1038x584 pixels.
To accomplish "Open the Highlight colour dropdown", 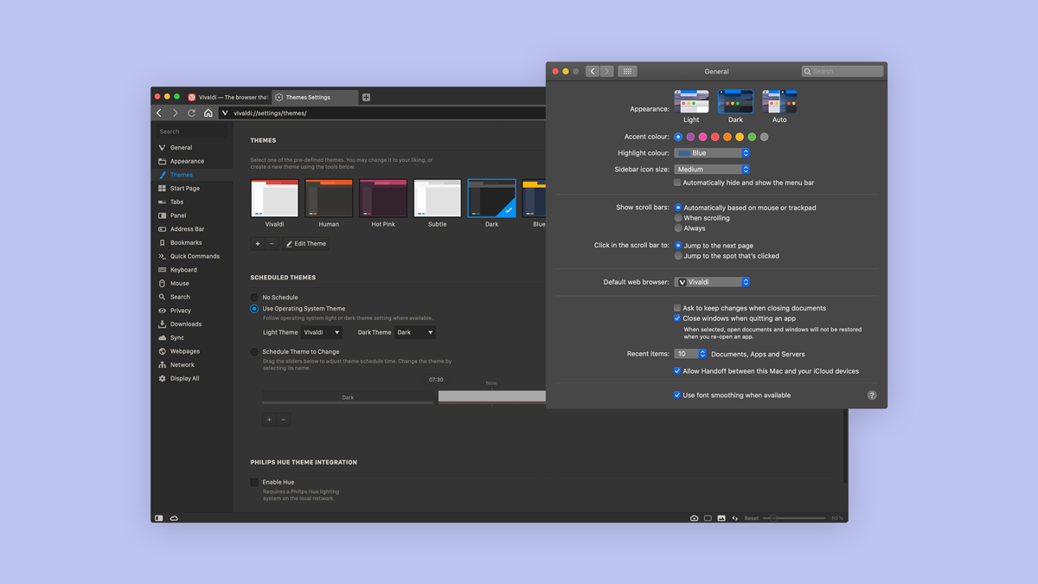I will pos(712,153).
